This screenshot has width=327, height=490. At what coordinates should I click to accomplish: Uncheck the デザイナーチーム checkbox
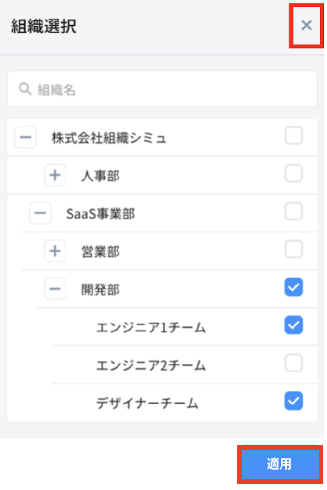293,401
